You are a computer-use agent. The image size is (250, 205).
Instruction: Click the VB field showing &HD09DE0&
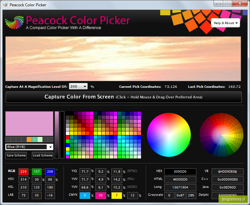click(x=227, y=172)
